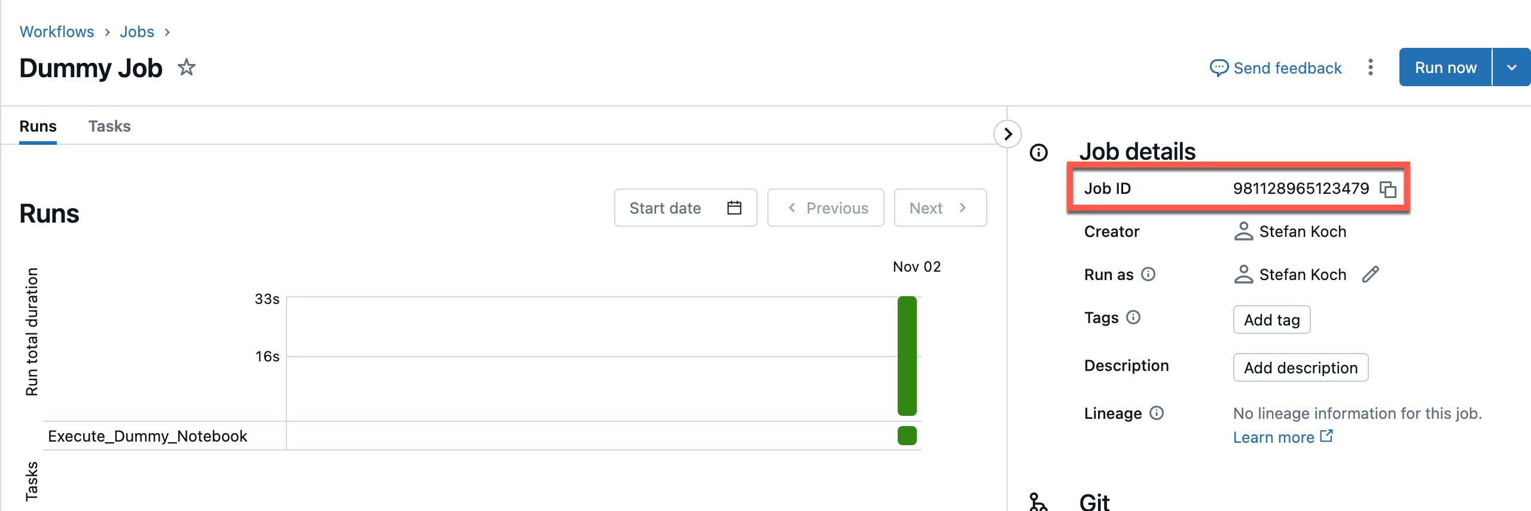Click the Lineage info icon
1531x511 pixels.
point(1157,413)
